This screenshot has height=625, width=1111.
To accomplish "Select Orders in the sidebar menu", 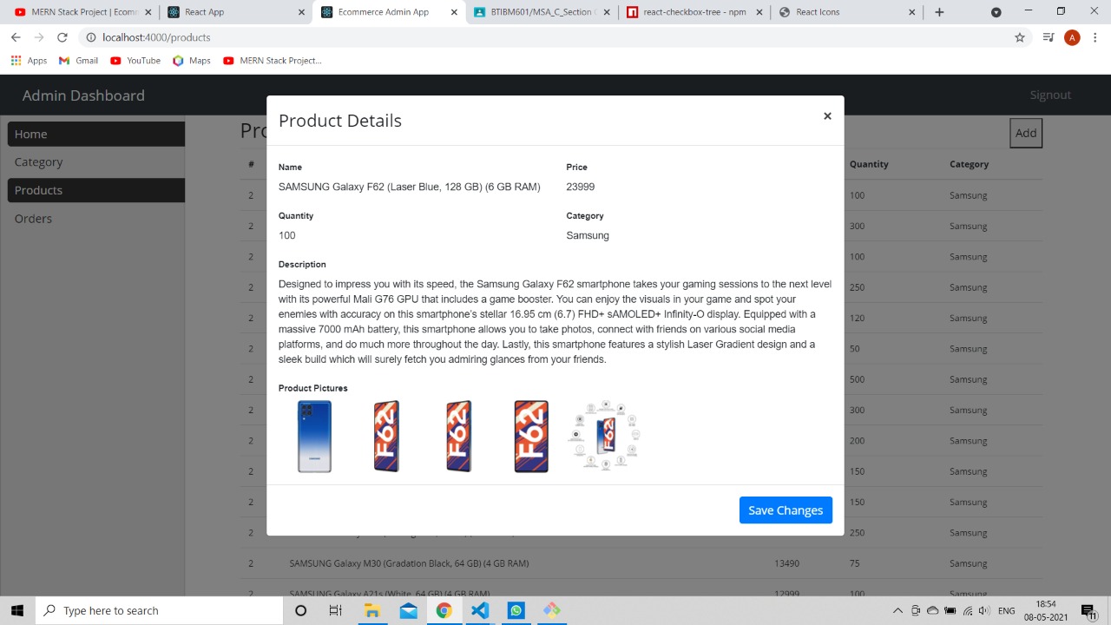I will click(33, 218).
